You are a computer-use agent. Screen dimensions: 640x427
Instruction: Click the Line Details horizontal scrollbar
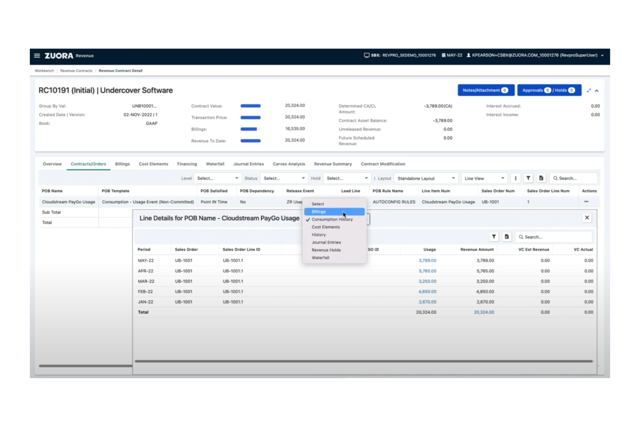(364, 361)
